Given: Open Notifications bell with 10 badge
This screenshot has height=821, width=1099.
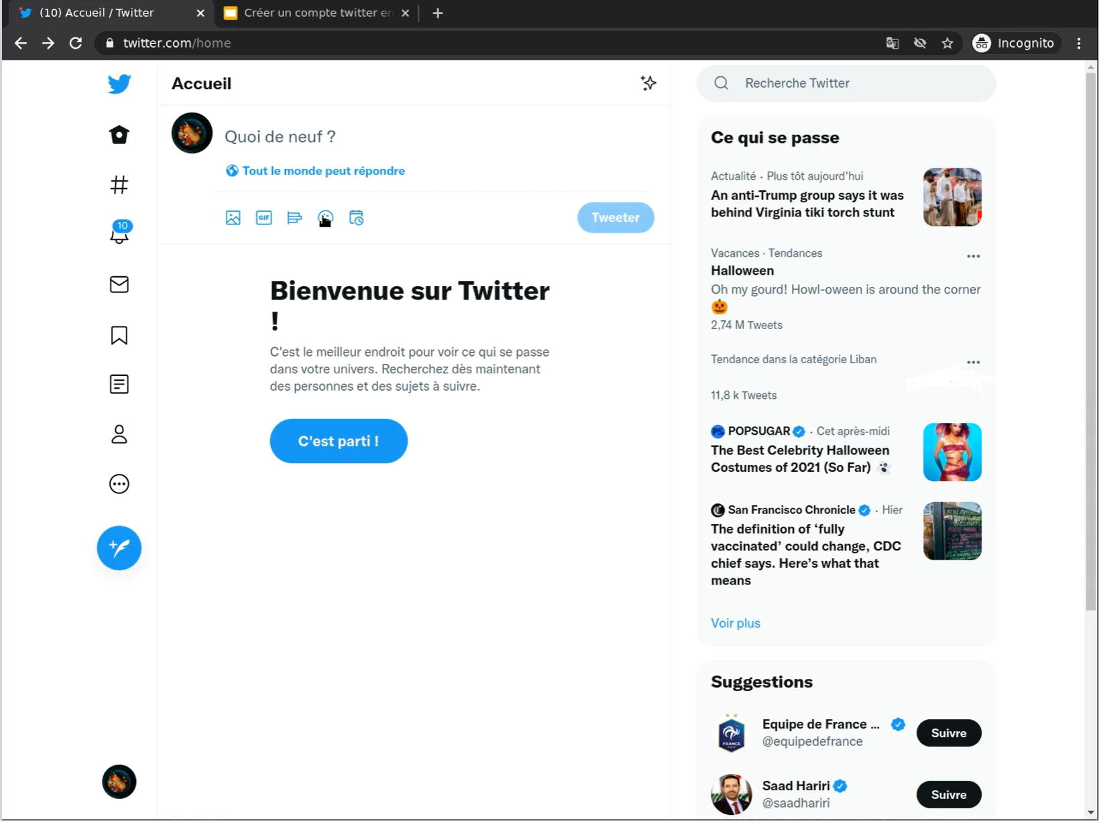Looking at the screenshot, I should 119,233.
